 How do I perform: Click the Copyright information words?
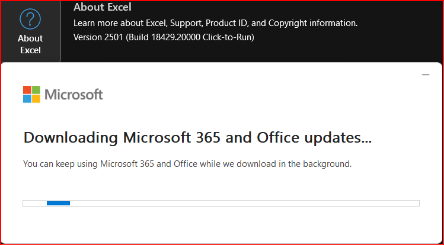click(313, 23)
